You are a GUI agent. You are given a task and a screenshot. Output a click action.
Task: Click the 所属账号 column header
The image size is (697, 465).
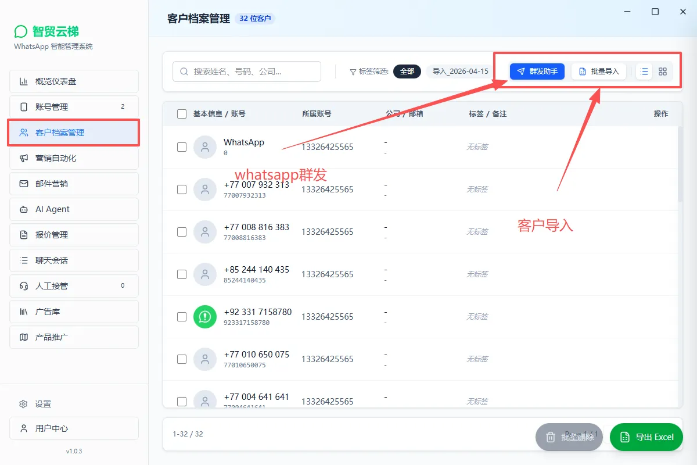(x=317, y=114)
